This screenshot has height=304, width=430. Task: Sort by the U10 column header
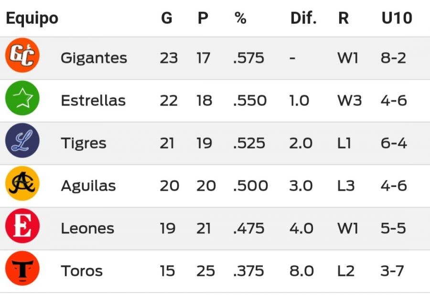point(397,18)
